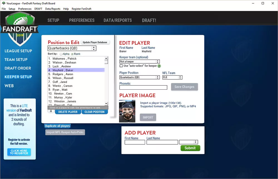Select Murray, Kyler in player list

point(76,97)
